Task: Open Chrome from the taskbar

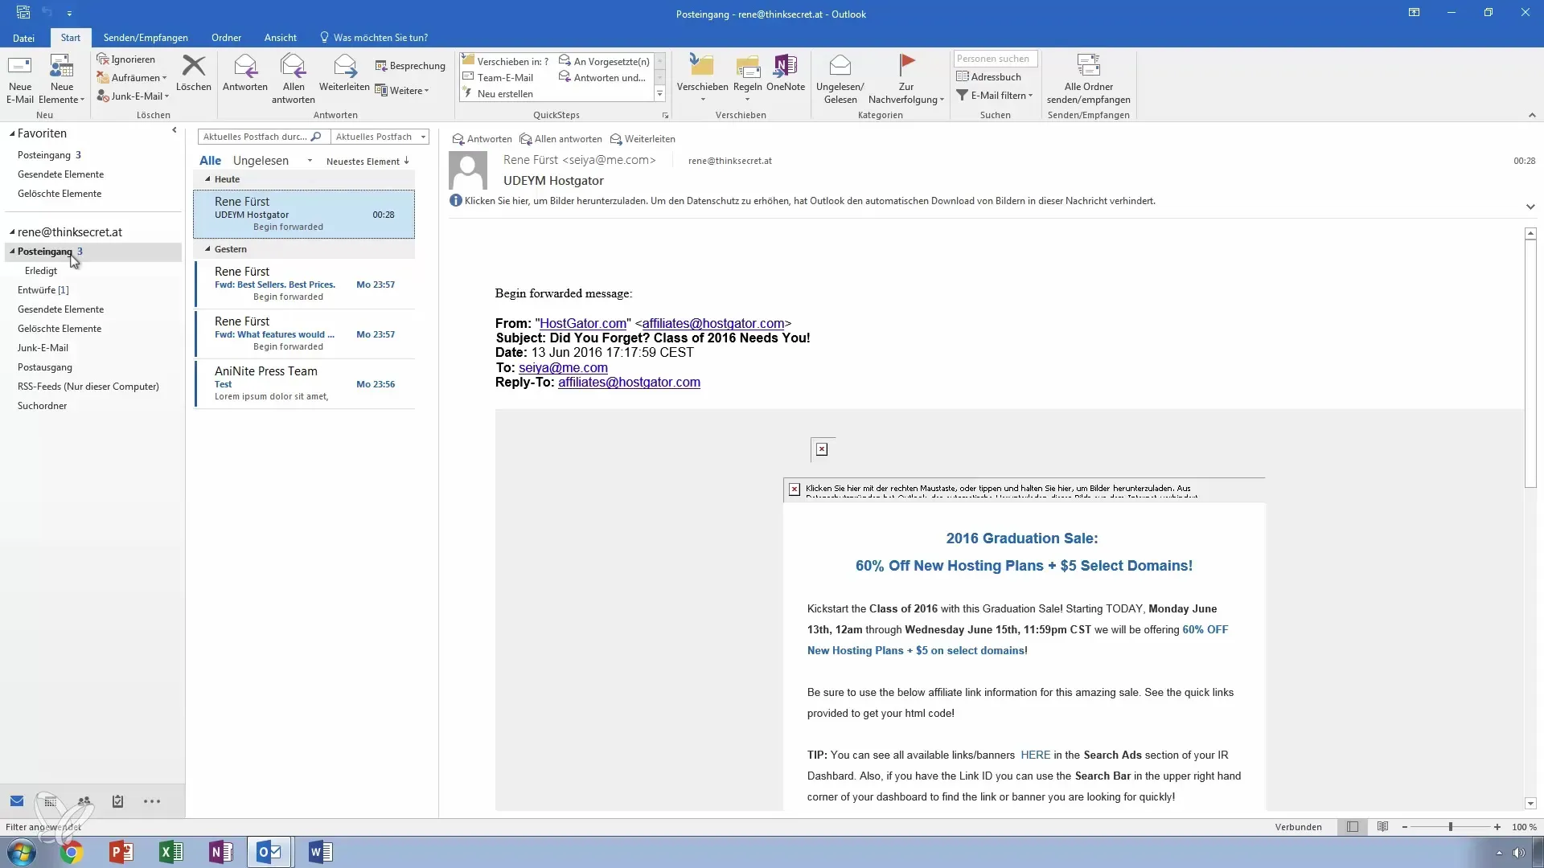Action: click(x=72, y=852)
